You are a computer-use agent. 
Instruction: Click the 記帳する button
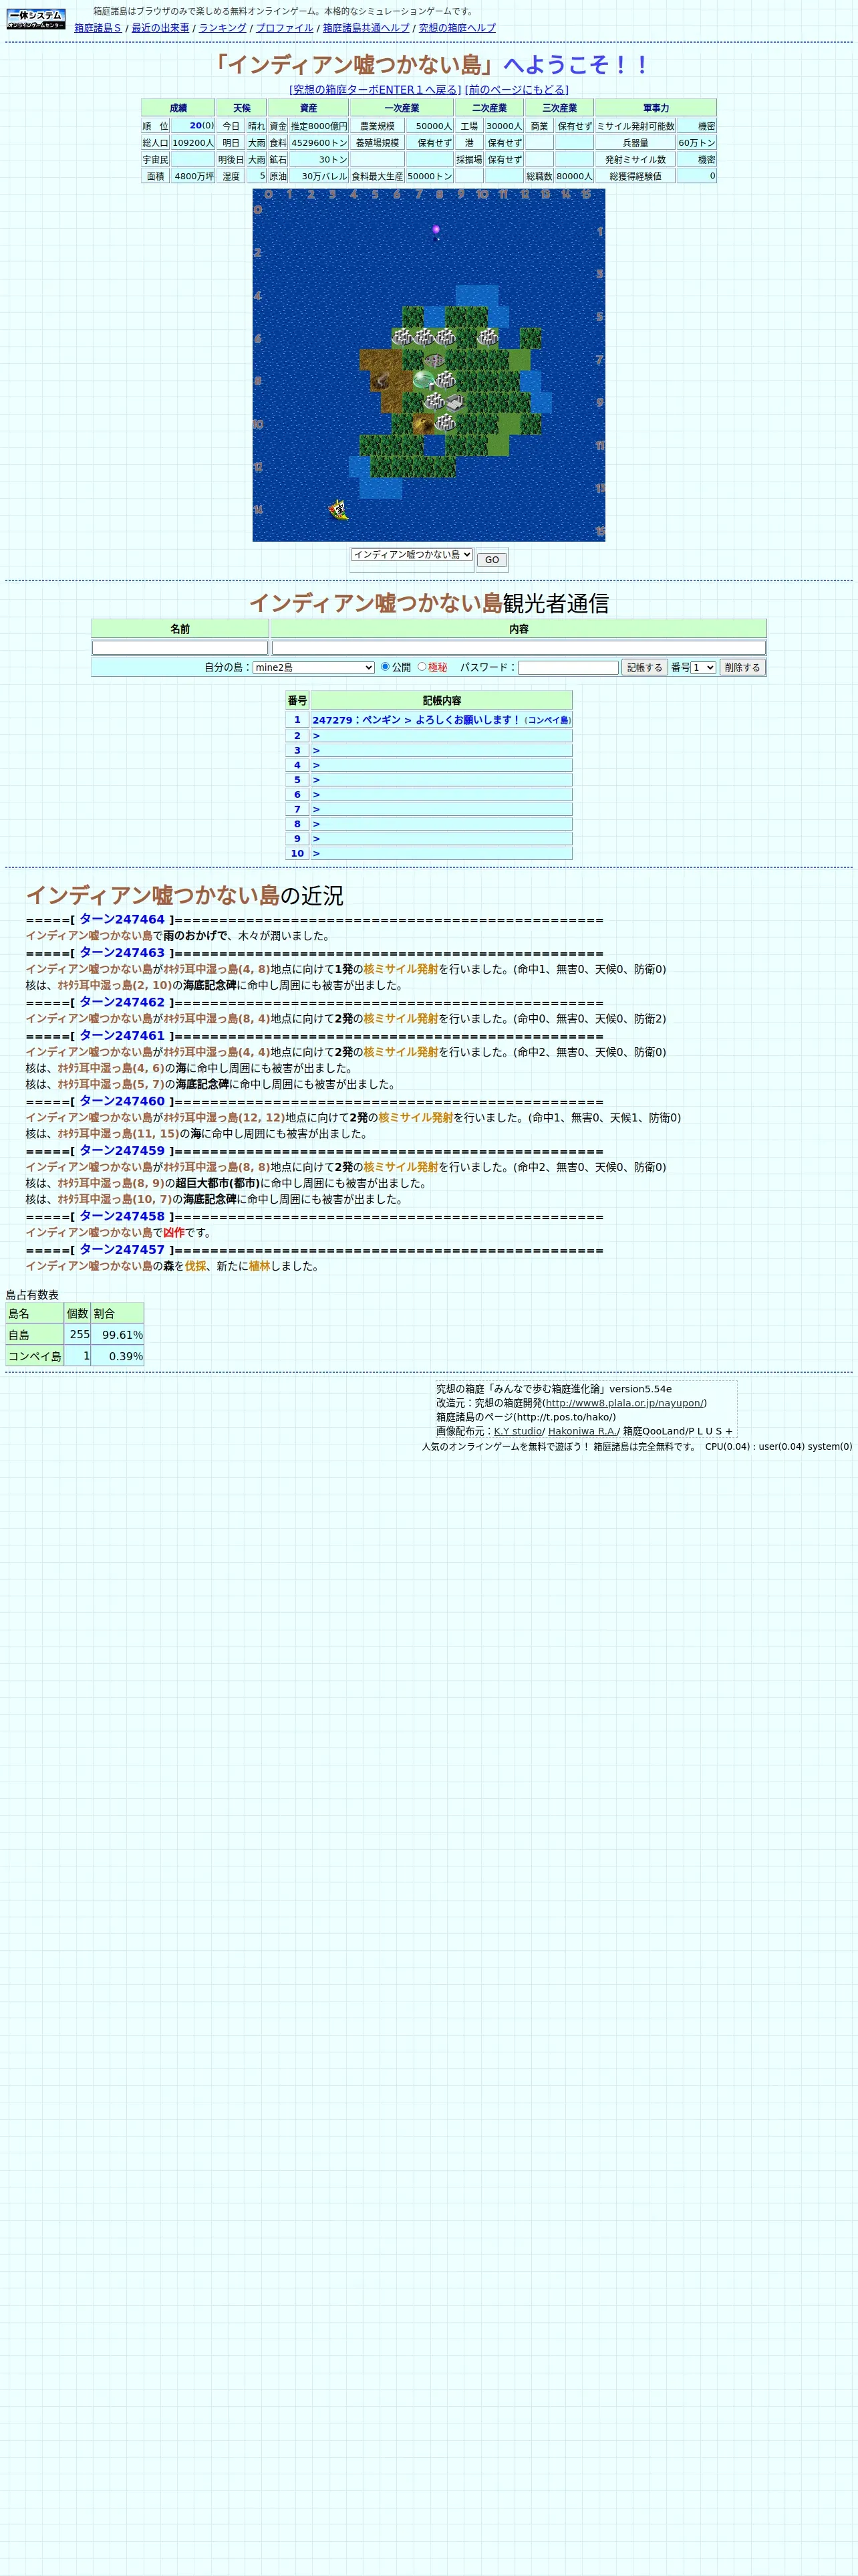[644, 667]
